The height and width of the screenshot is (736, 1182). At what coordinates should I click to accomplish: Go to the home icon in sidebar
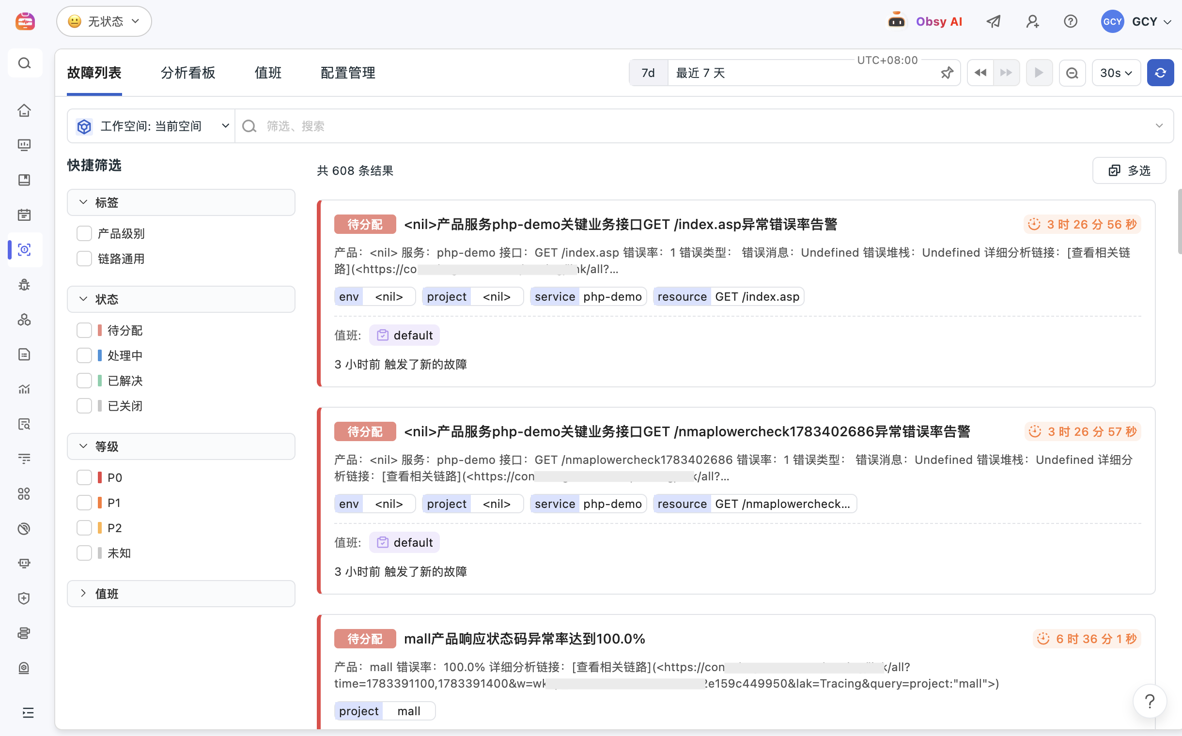pyautogui.click(x=24, y=110)
